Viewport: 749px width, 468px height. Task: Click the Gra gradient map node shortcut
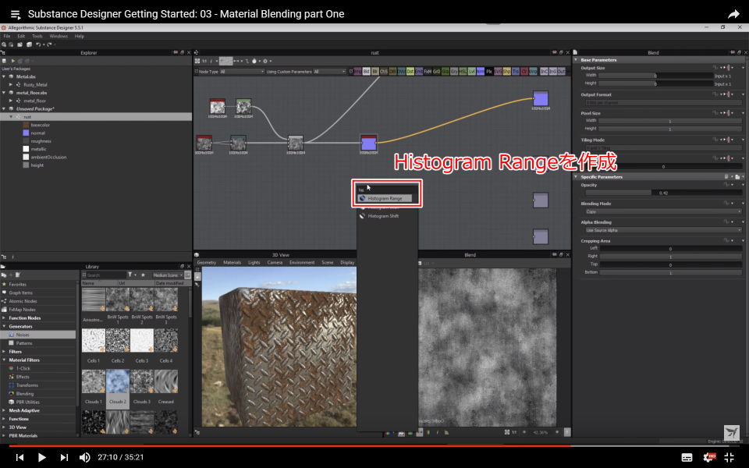pyautogui.click(x=445, y=72)
